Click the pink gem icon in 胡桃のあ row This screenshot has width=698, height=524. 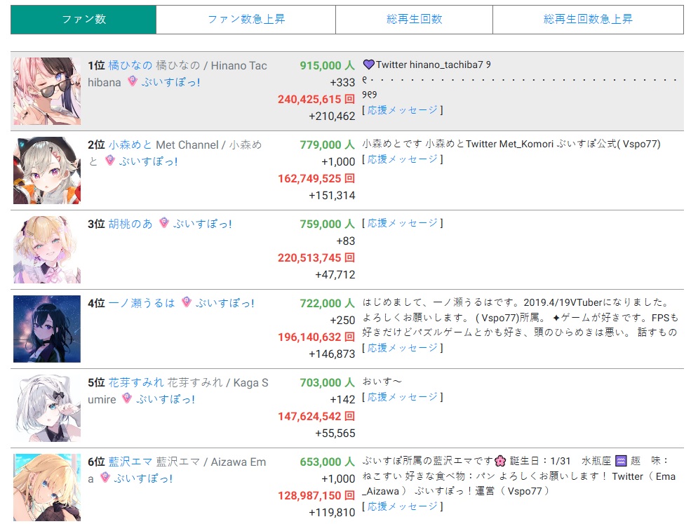(164, 222)
